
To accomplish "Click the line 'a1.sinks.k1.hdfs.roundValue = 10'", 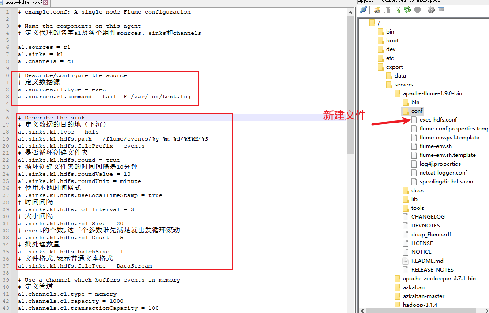I will coord(74,174).
